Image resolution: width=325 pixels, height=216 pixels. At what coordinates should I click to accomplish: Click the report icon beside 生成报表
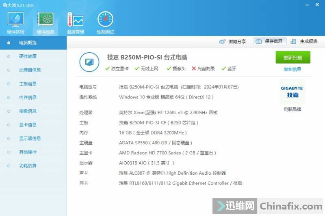(x=293, y=42)
